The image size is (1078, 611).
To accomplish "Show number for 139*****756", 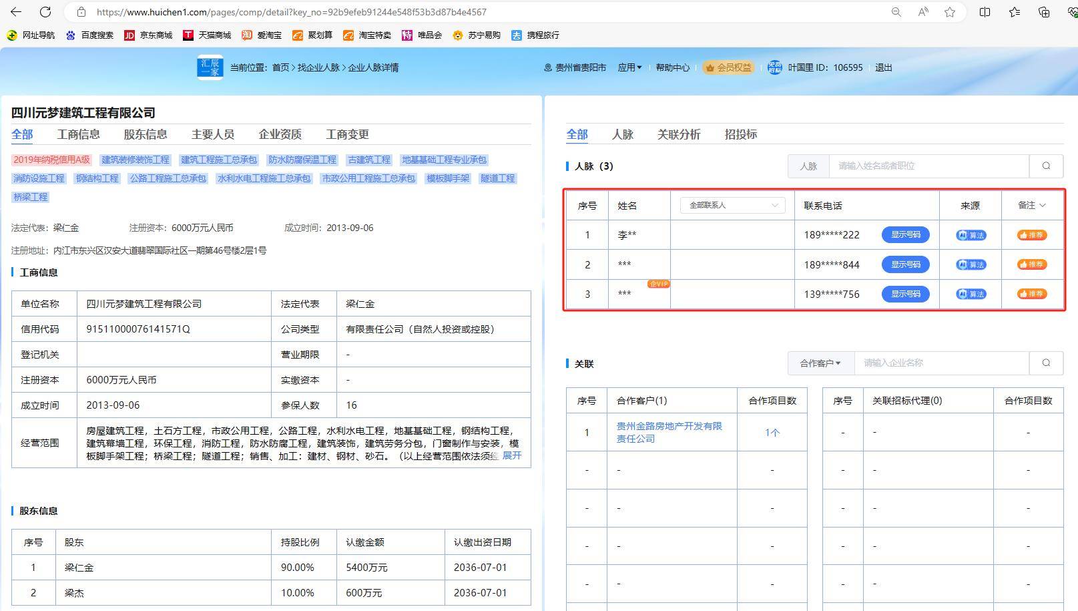I will point(905,294).
